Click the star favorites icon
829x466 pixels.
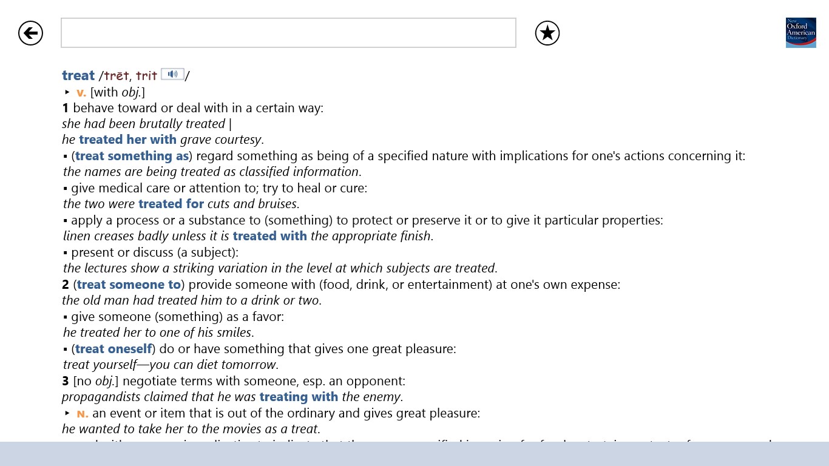tap(547, 33)
